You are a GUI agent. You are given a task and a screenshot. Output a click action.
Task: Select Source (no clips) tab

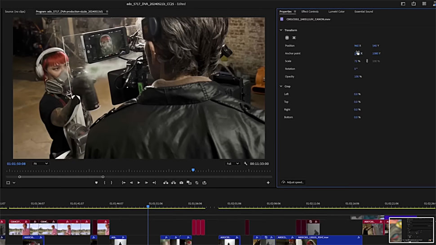pos(15,12)
